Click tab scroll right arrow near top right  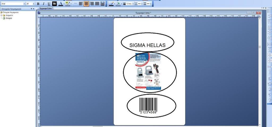[x=264, y=8]
